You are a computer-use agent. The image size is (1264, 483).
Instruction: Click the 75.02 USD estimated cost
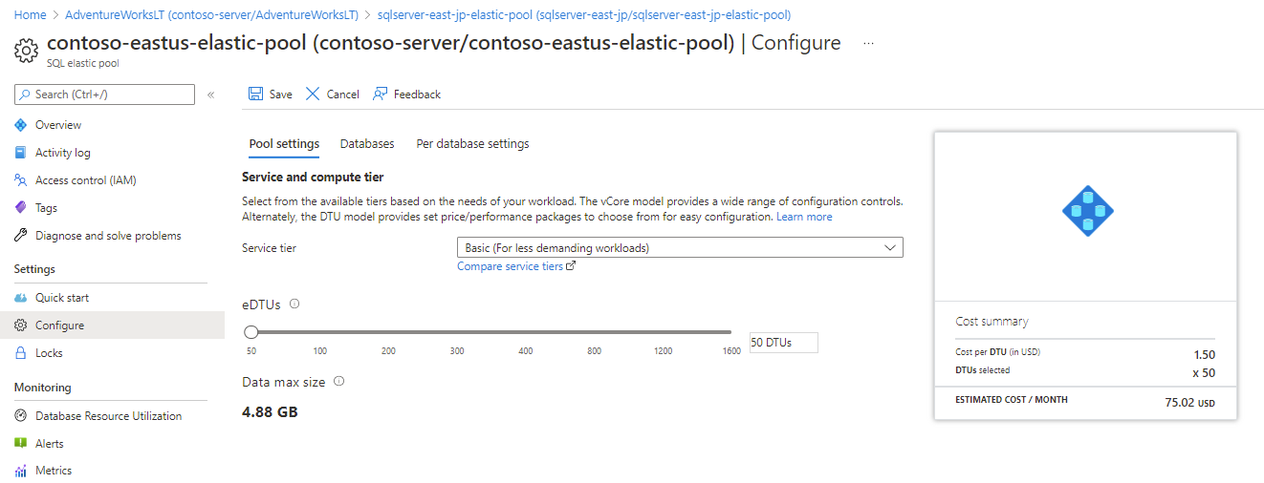pyautogui.click(x=1189, y=403)
